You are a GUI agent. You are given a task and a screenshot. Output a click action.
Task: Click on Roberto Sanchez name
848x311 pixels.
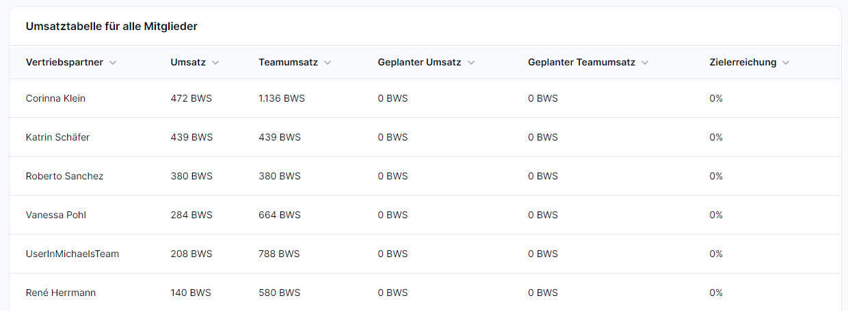tap(64, 176)
